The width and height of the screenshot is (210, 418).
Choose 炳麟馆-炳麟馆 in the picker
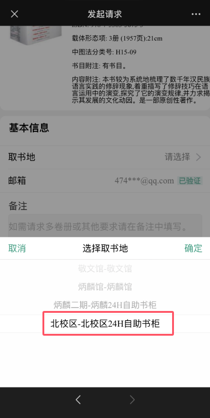click(x=105, y=287)
